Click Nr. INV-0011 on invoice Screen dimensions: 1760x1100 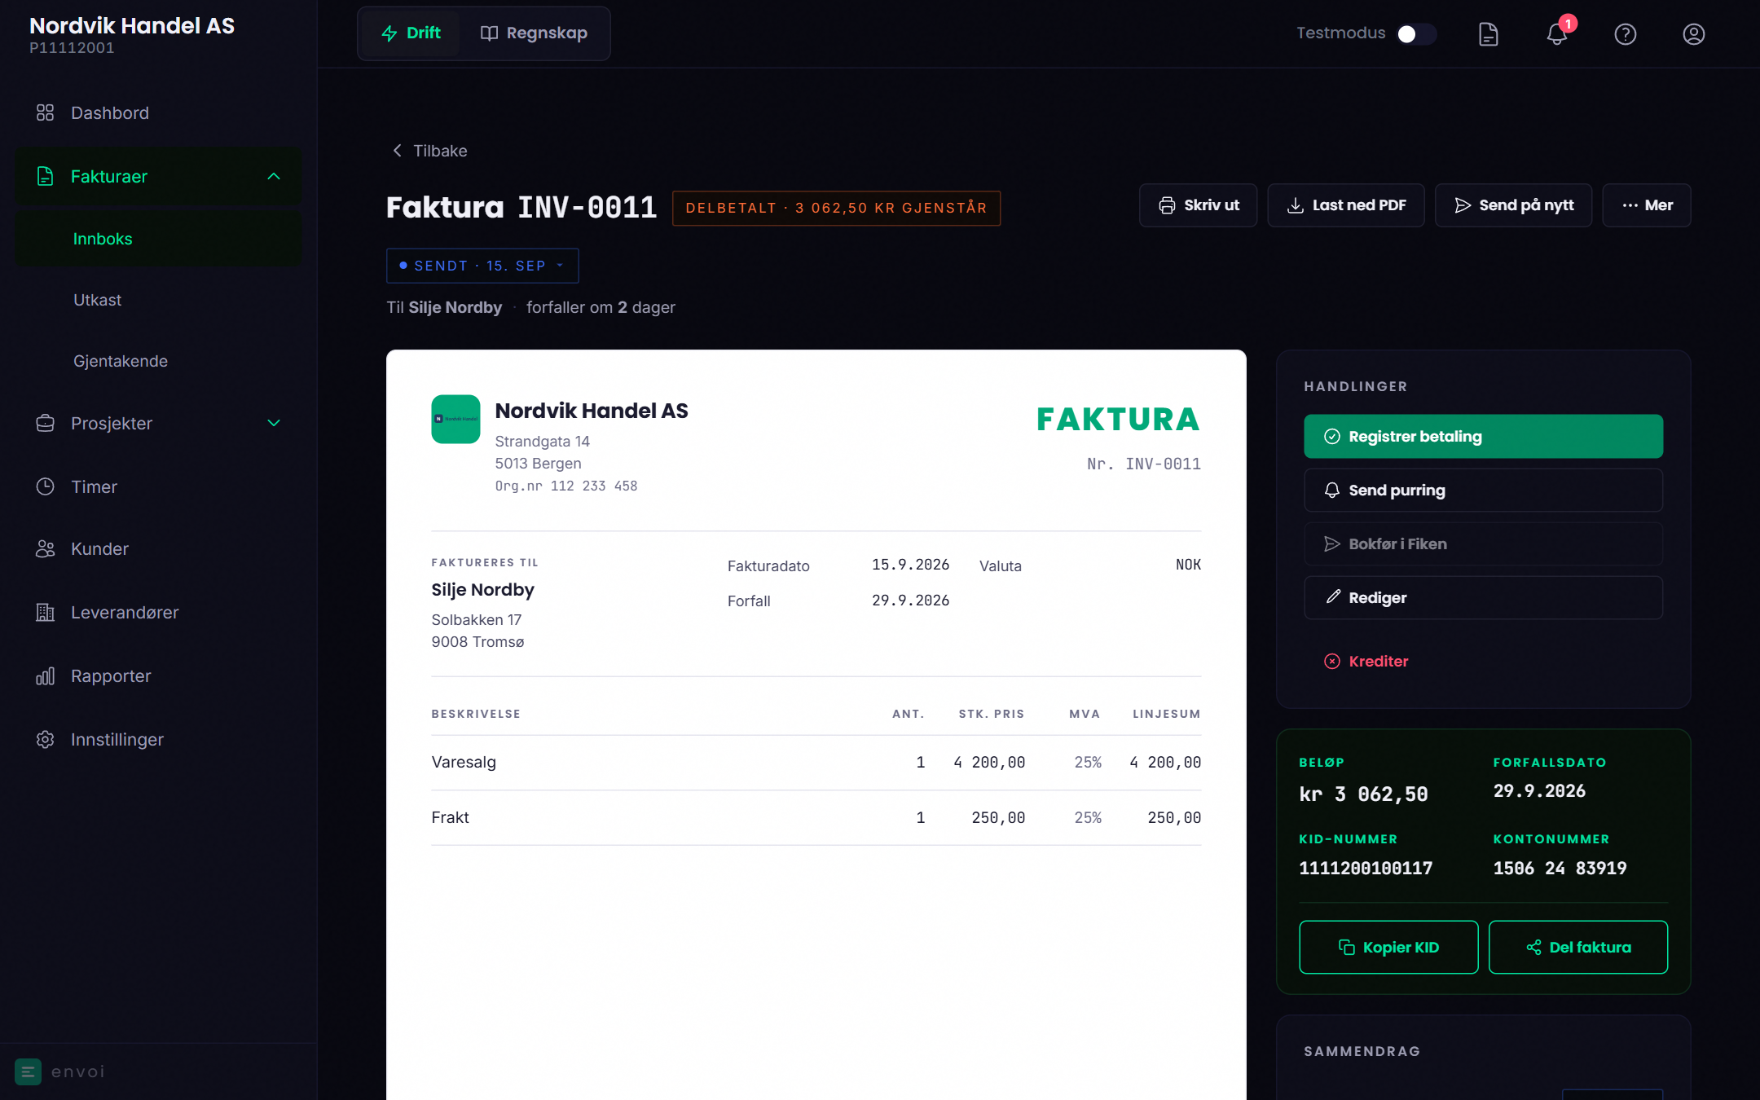tap(1143, 464)
